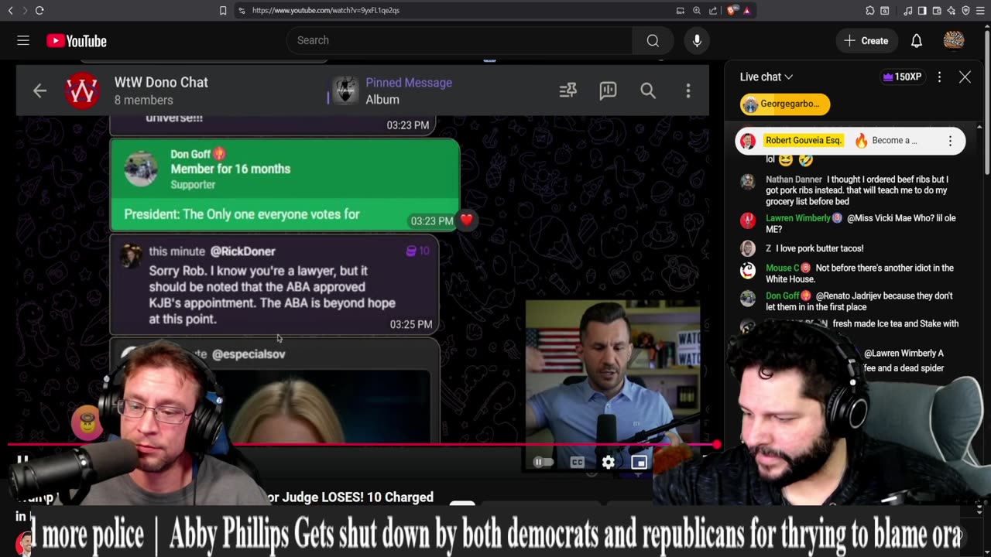Bookmark this page in address bar
This screenshot has height=557, width=991.
tap(223, 10)
